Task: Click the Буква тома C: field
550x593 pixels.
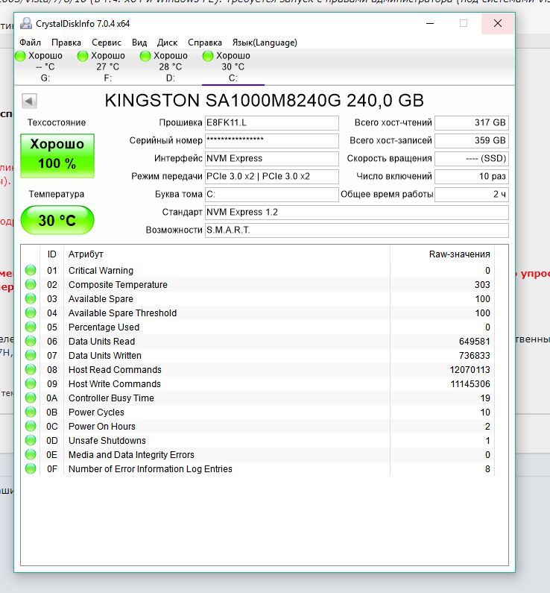Action: pyautogui.click(x=271, y=195)
